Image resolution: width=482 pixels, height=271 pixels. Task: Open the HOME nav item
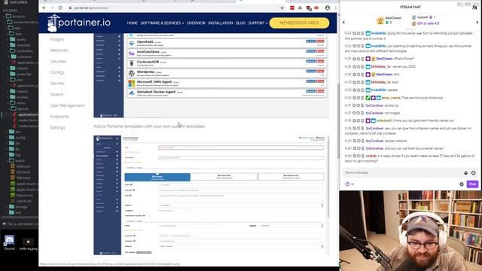pos(133,23)
